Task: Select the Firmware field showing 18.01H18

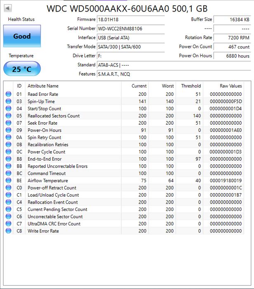Action: [130, 19]
